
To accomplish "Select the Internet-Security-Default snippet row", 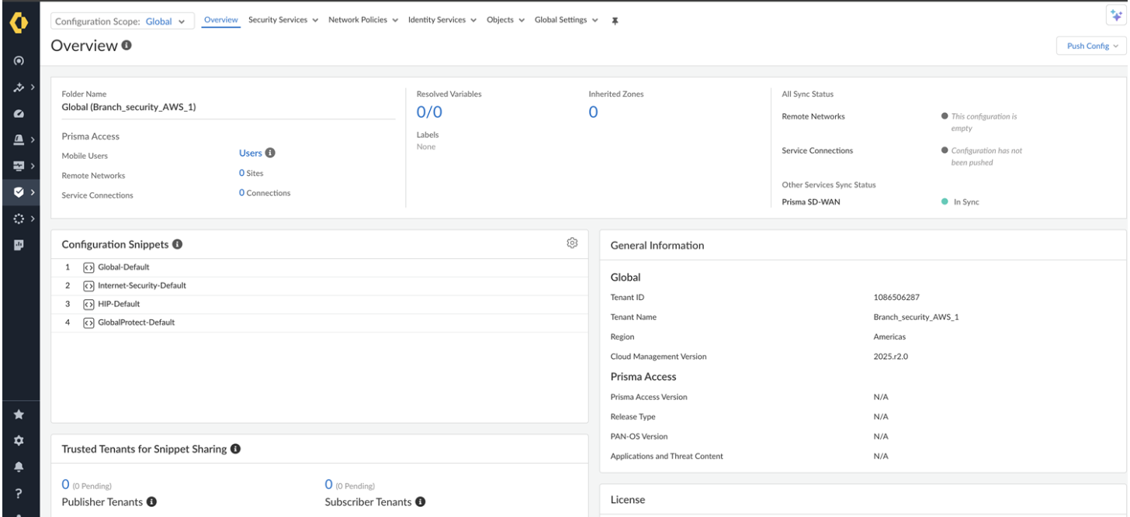I will [141, 285].
